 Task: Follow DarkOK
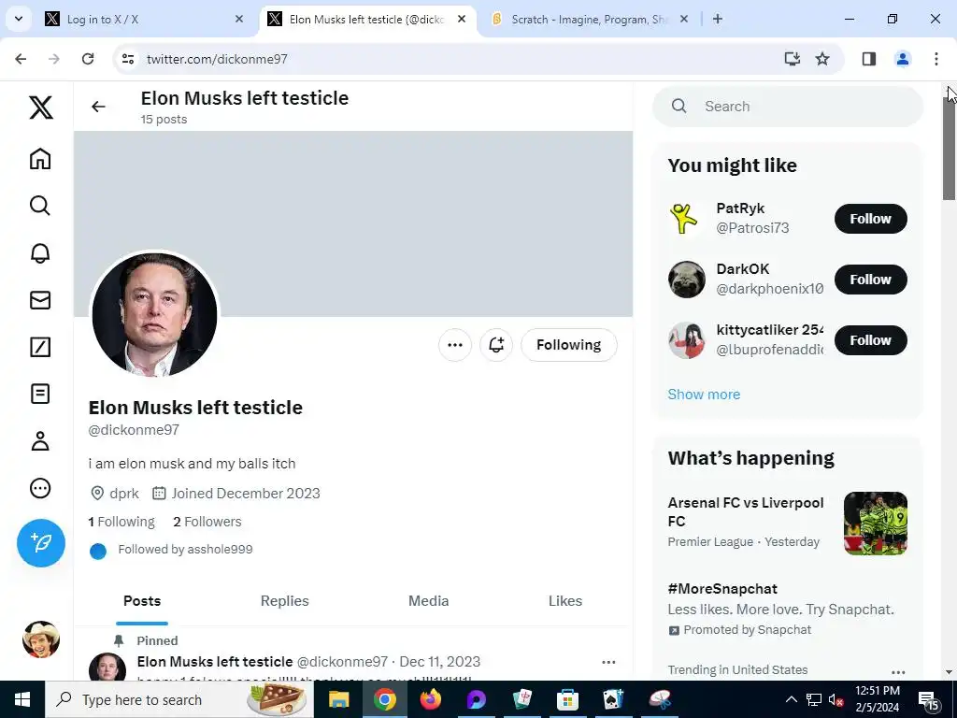871,280
